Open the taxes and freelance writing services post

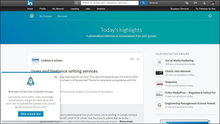click(x=65, y=71)
